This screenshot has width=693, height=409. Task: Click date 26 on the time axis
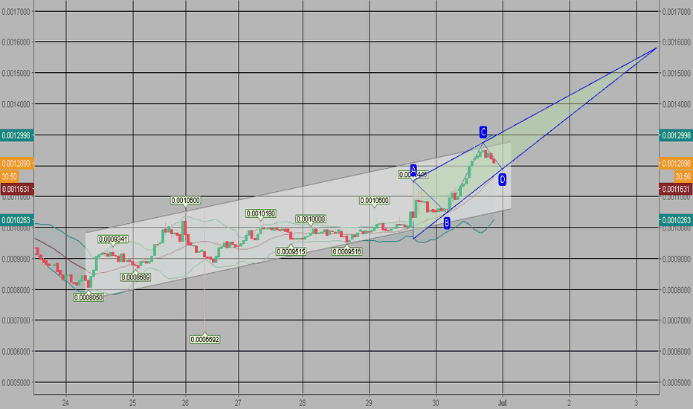[x=186, y=403]
